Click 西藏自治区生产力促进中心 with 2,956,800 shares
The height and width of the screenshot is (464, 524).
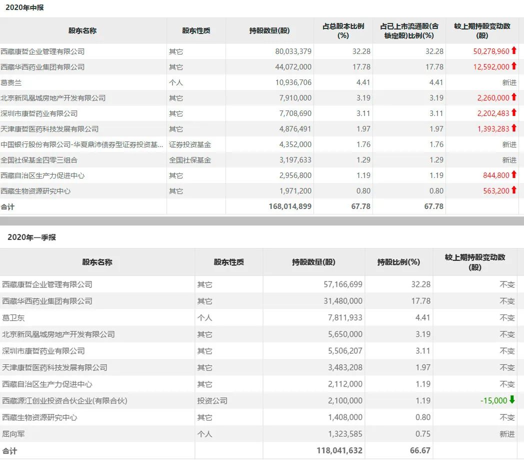pos(42,175)
